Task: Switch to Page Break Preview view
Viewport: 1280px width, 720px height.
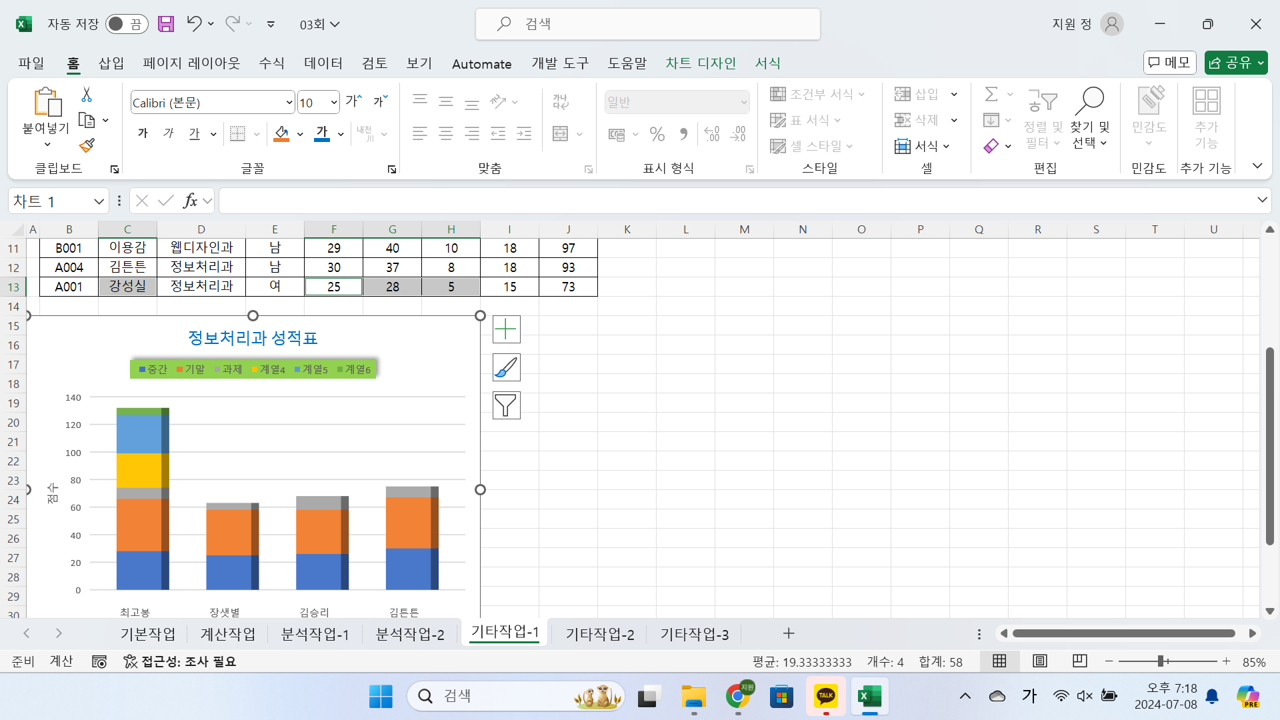Action: [1079, 661]
